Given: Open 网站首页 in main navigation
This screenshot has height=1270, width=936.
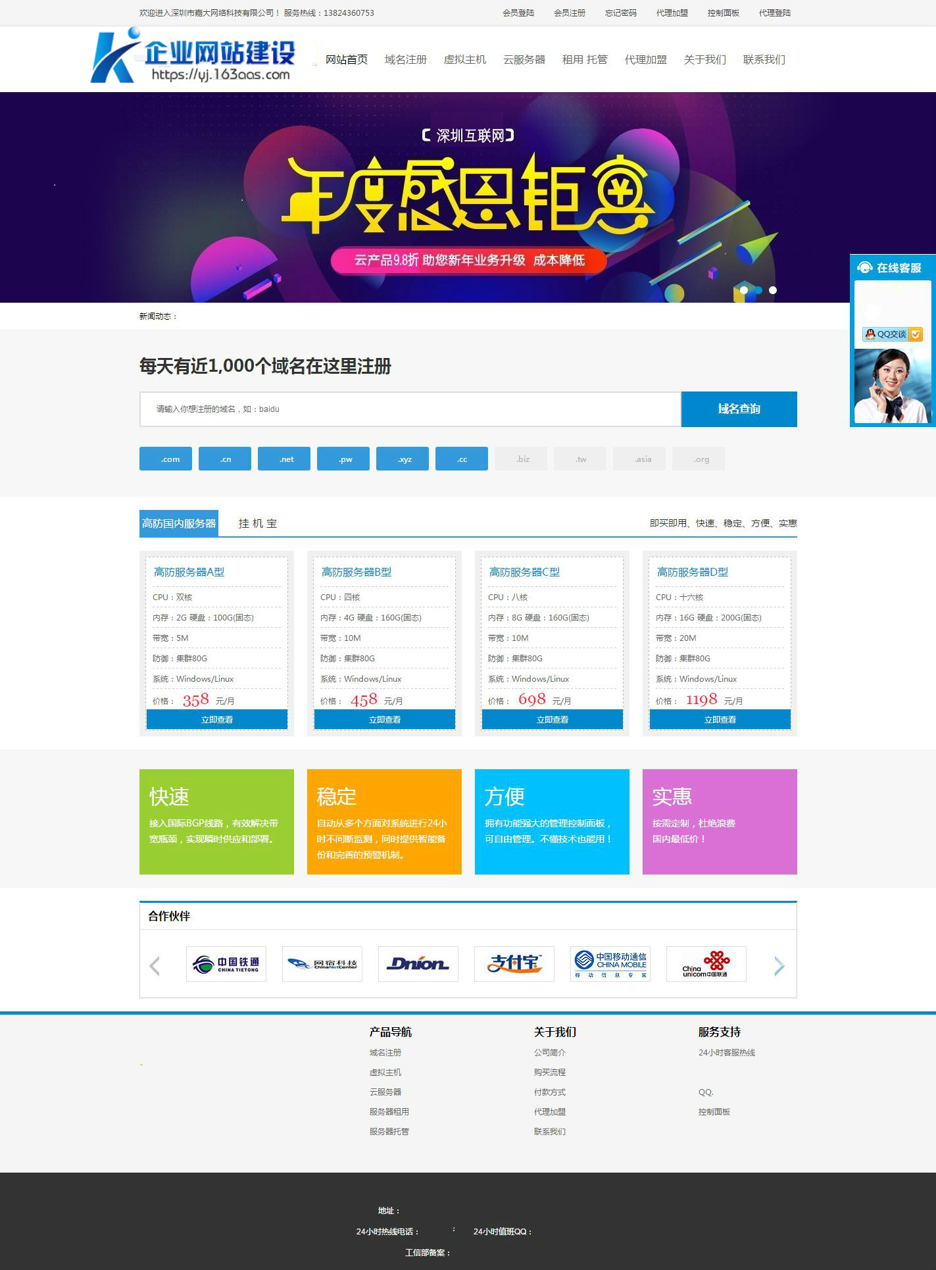Looking at the screenshot, I should (347, 60).
